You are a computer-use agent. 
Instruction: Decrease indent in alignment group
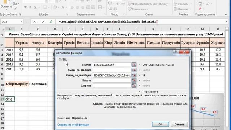click(88, 7)
